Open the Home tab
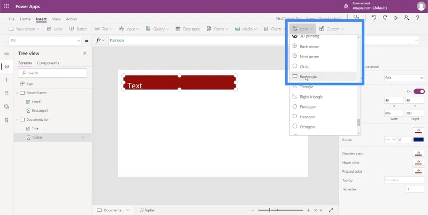The height and width of the screenshot is (215, 428). pos(25,19)
